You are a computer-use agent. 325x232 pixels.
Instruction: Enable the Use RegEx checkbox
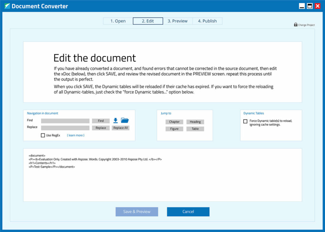click(43, 135)
